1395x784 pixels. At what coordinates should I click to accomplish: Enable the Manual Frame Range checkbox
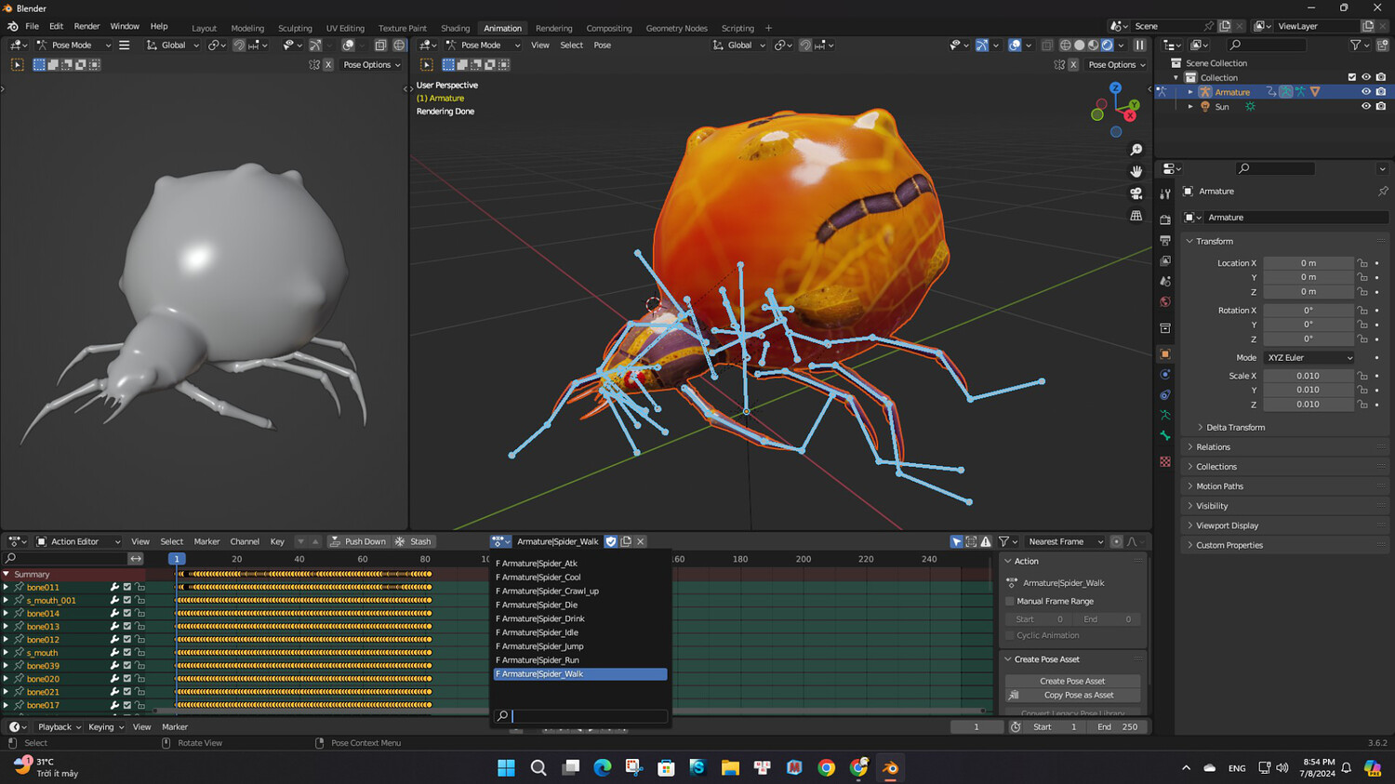tap(1010, 602)
